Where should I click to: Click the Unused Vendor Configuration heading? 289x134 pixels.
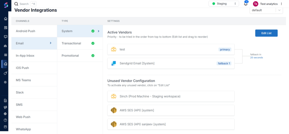131,81
